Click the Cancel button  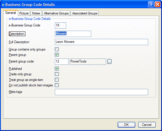click(x=147, y=125)
